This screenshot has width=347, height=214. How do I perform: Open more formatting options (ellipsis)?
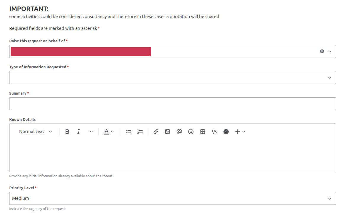coord(91,132)
